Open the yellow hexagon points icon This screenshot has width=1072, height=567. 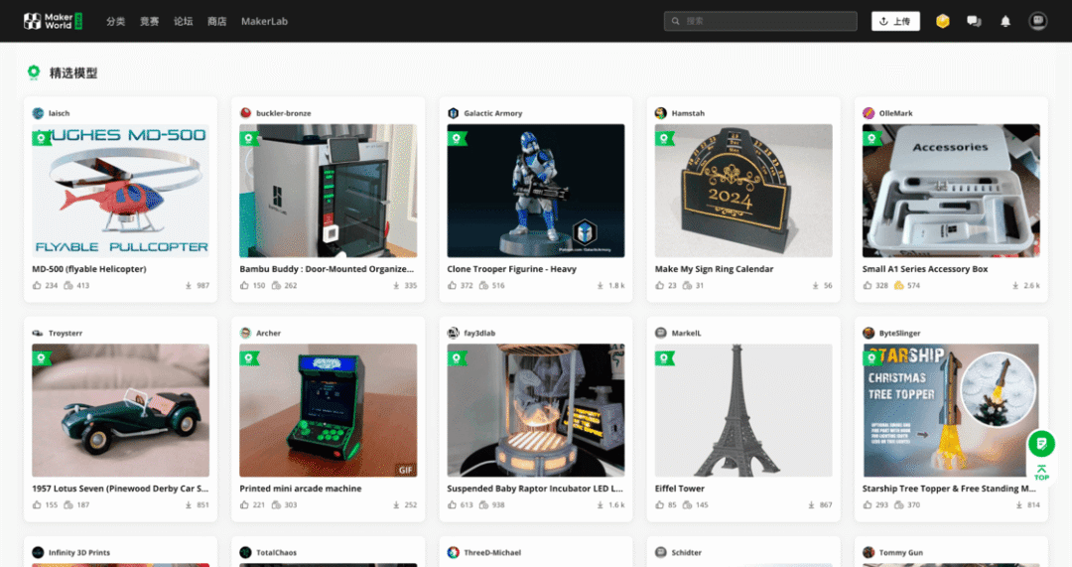coord(943,21)
